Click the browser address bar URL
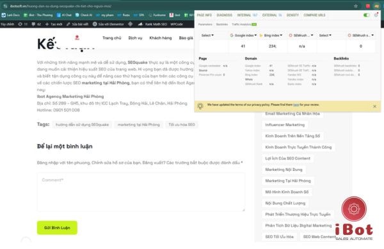The height and width of the screenshot is (249, 384). click(61, 6)
